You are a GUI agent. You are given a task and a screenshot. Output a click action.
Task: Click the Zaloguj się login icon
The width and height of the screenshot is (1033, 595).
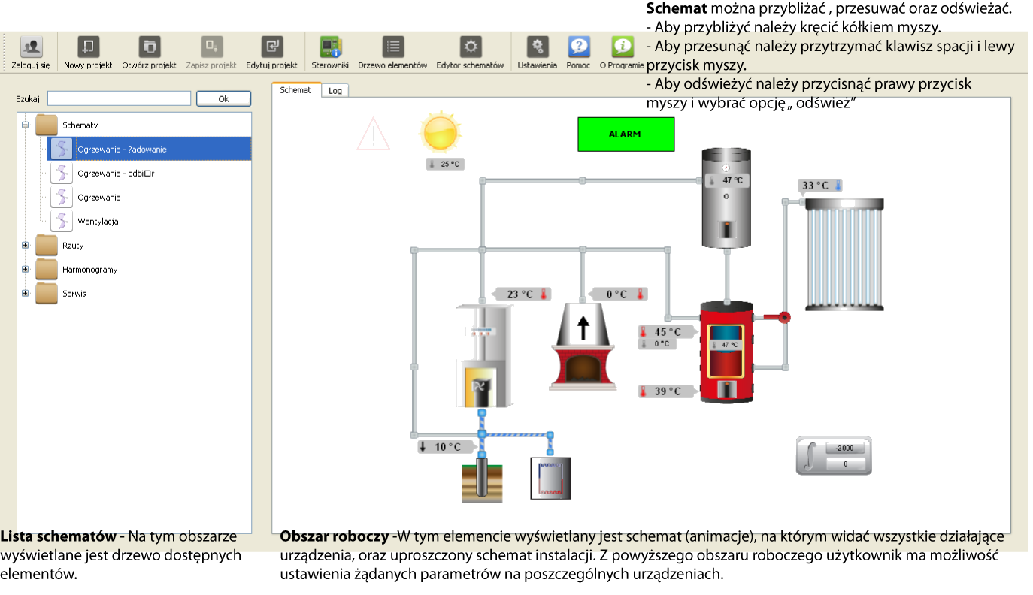pyautogui.click(x=31, y=48)
